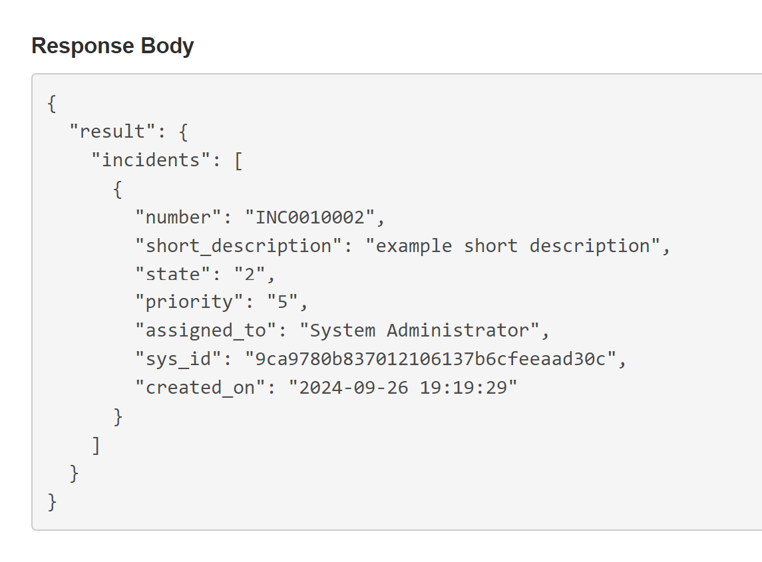Image resolution: width=762 pixels, height=562 pixels.
Task: Click the "priority" key
Action: [189, 302]
